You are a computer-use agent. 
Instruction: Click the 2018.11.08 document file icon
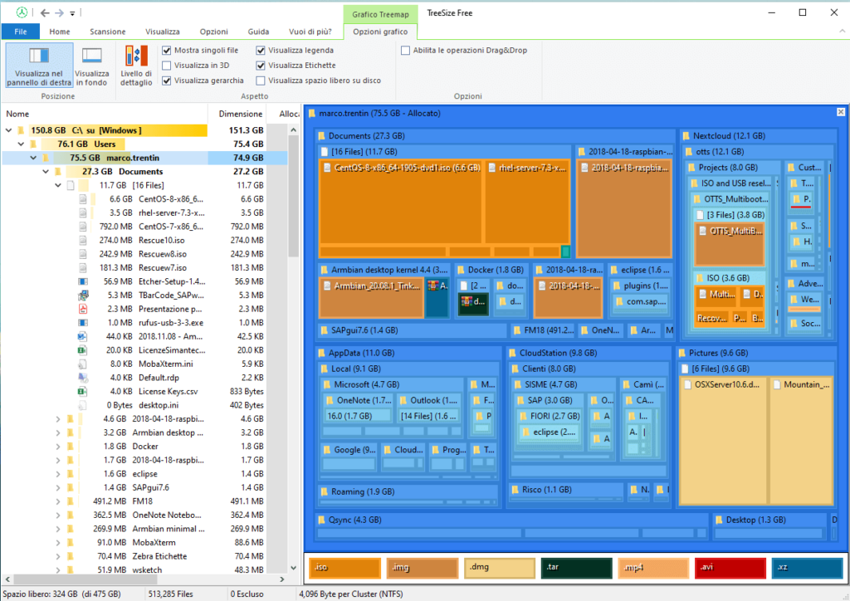click(x=83, y=336)
